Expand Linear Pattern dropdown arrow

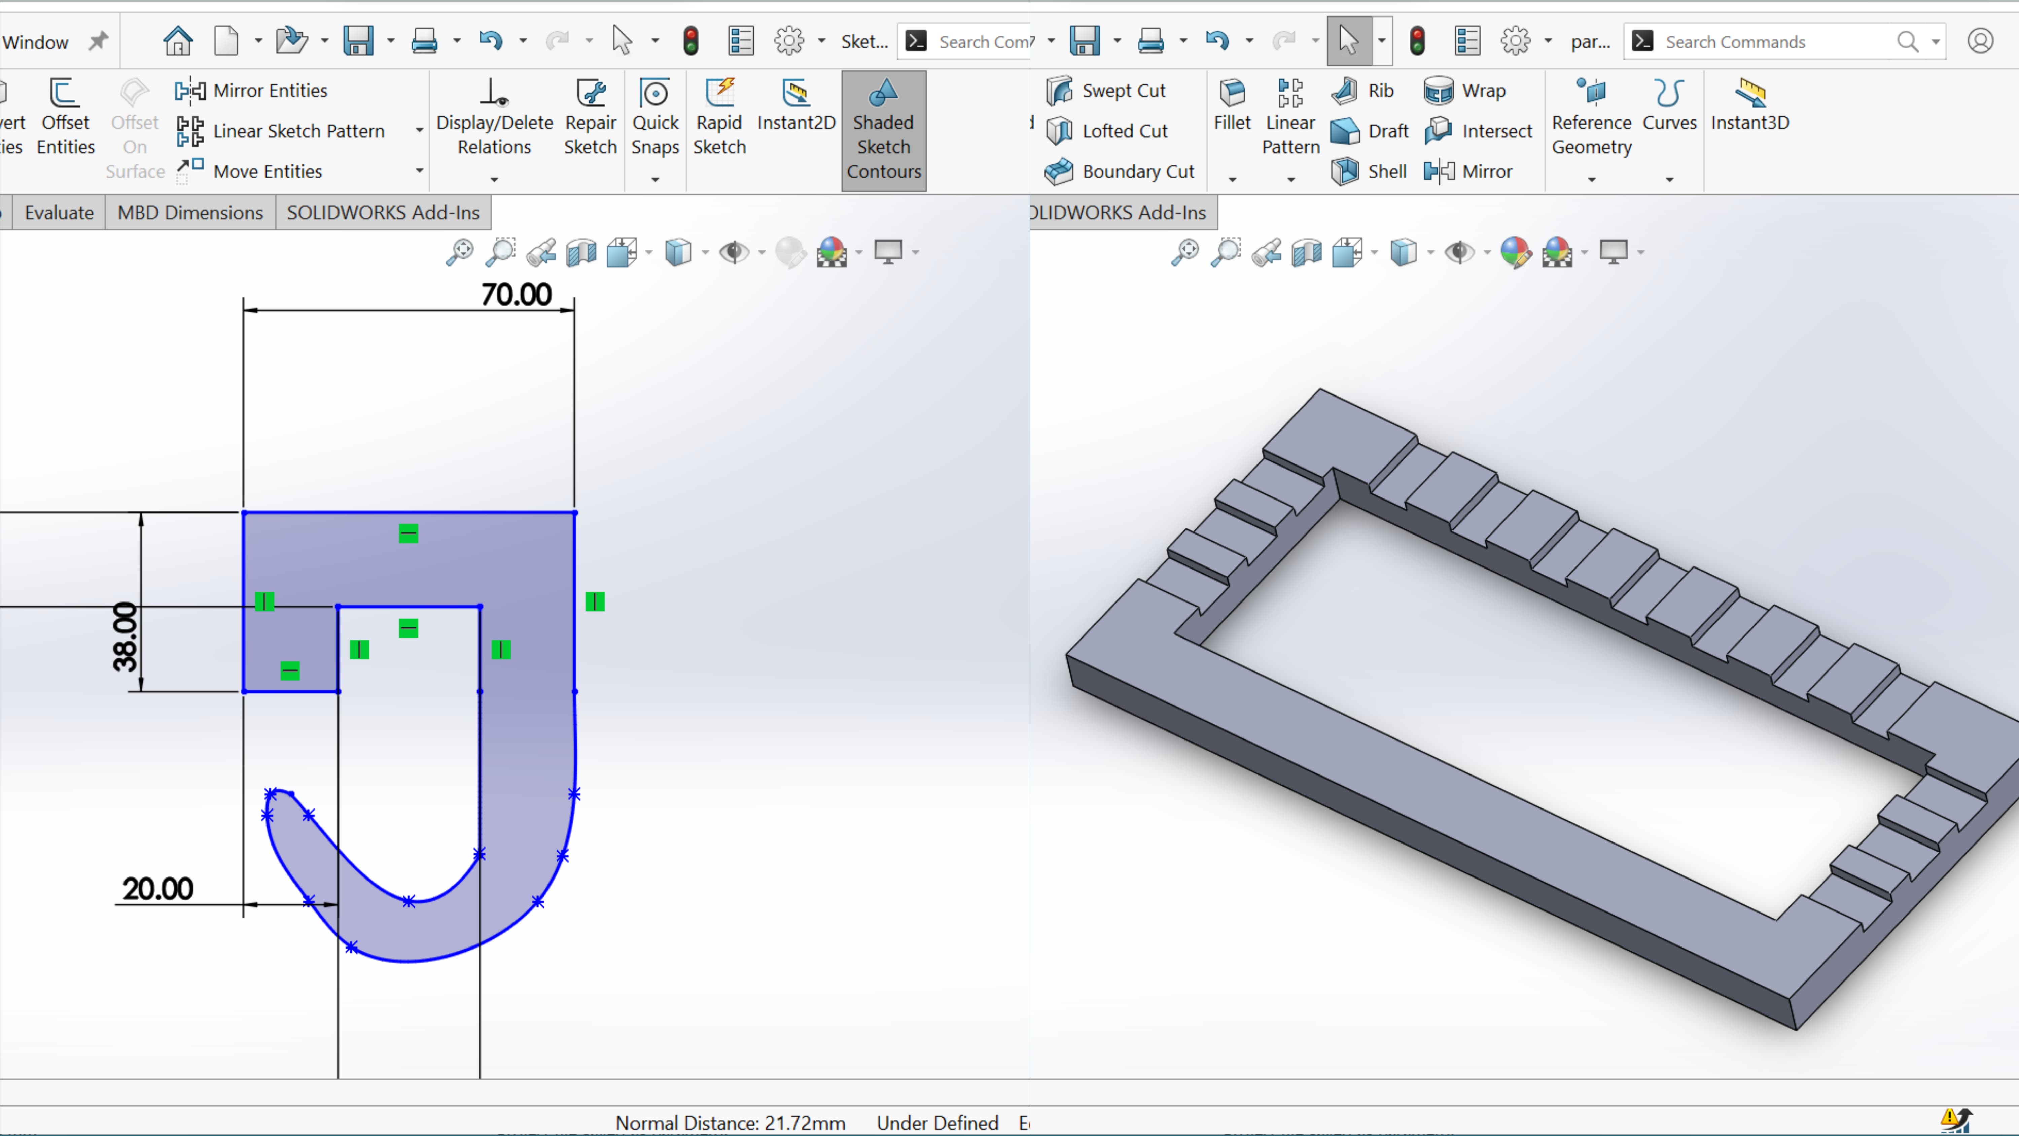(1291, 180)
